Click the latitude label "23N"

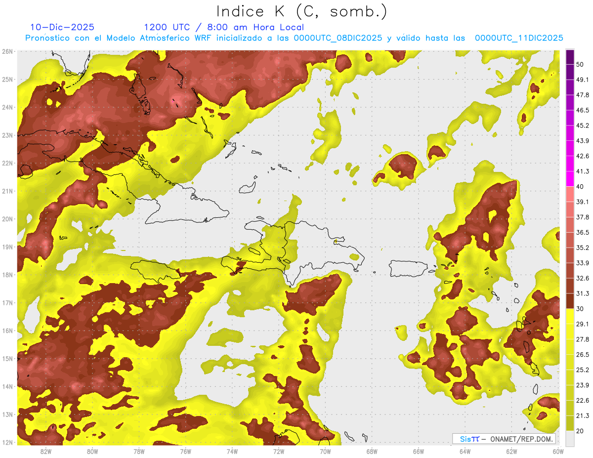point(7,135)
